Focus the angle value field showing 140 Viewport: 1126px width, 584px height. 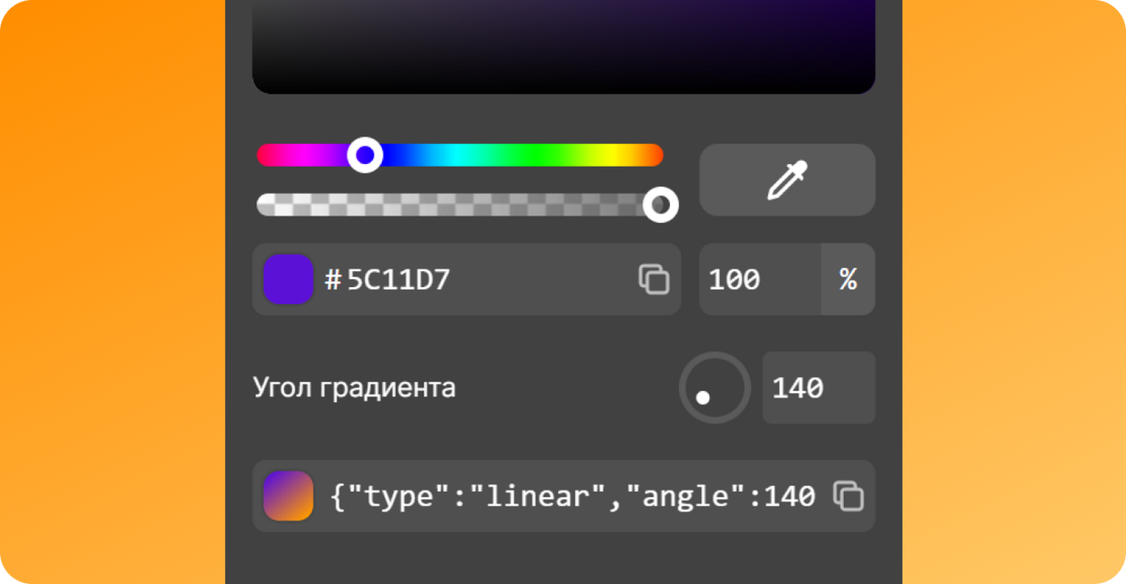[819, 387]
